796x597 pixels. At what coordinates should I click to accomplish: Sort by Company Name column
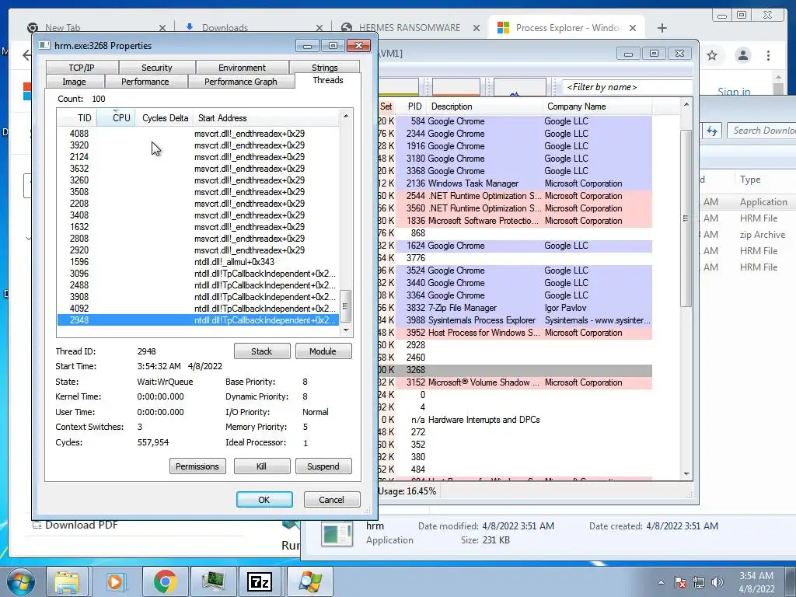pos(598,106)
